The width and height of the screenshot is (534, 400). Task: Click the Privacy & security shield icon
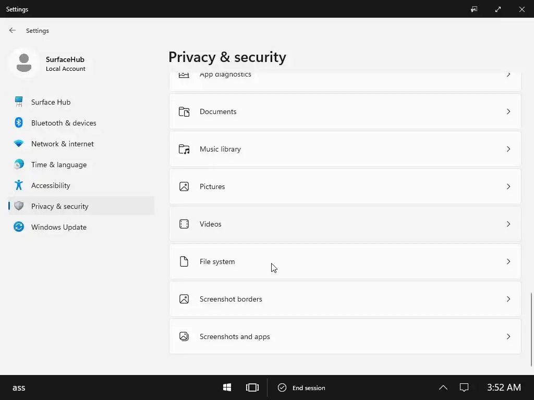(19, 206)
